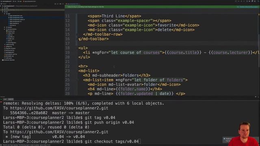Click 'Folders' heading text on line 24
This screenshot has width=260, height=146.
pyautogui.click(x=131, y=75)
